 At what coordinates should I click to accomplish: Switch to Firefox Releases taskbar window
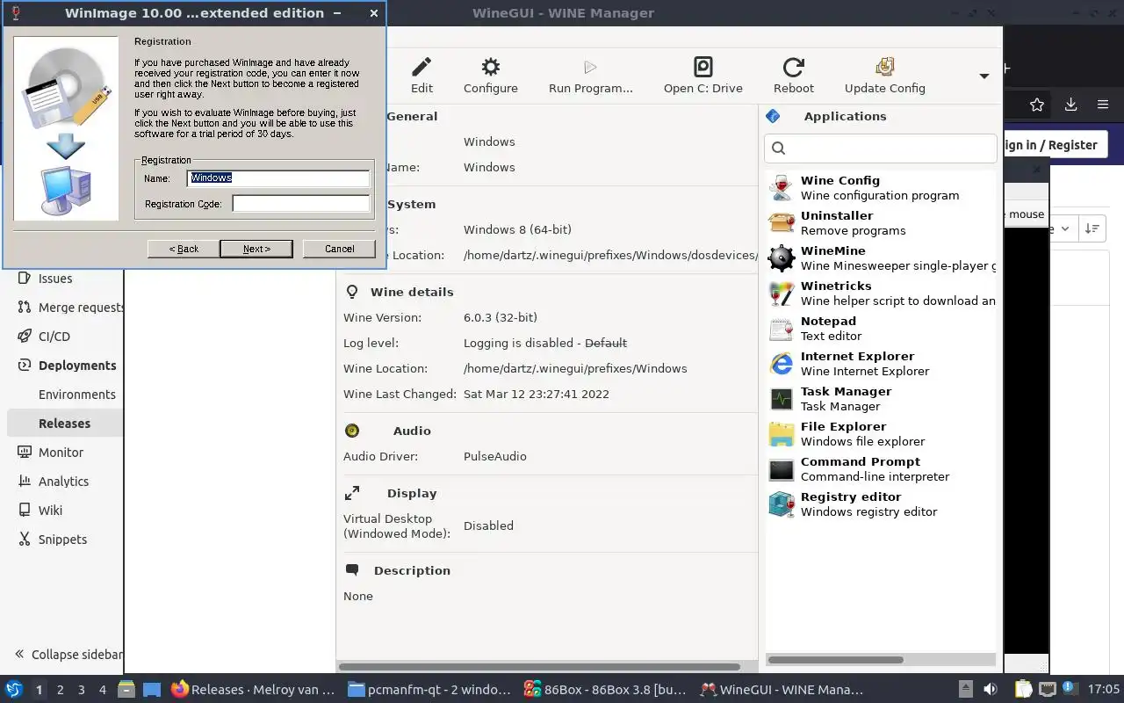coord(253,690)
